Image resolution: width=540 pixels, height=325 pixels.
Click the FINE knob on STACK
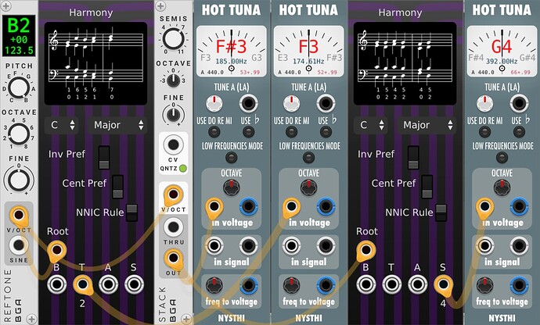173,114
